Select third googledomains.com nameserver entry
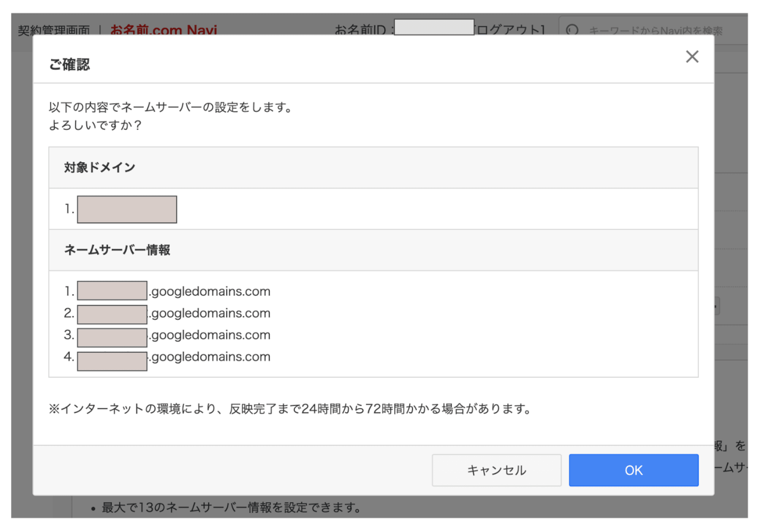The width and height of the screenshot is (760, 531). point(168,335)
